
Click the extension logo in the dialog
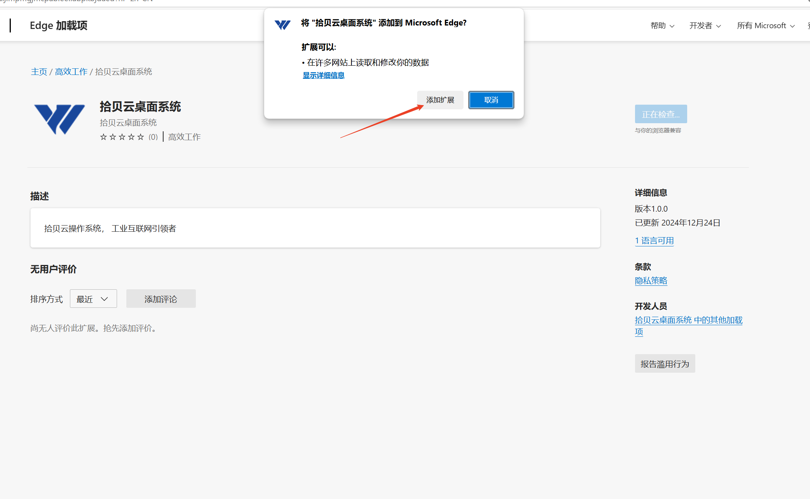282,25
